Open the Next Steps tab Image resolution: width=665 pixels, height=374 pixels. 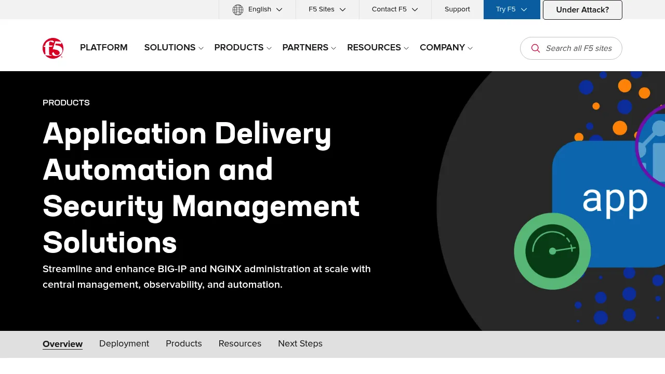(x=300, y=344)
